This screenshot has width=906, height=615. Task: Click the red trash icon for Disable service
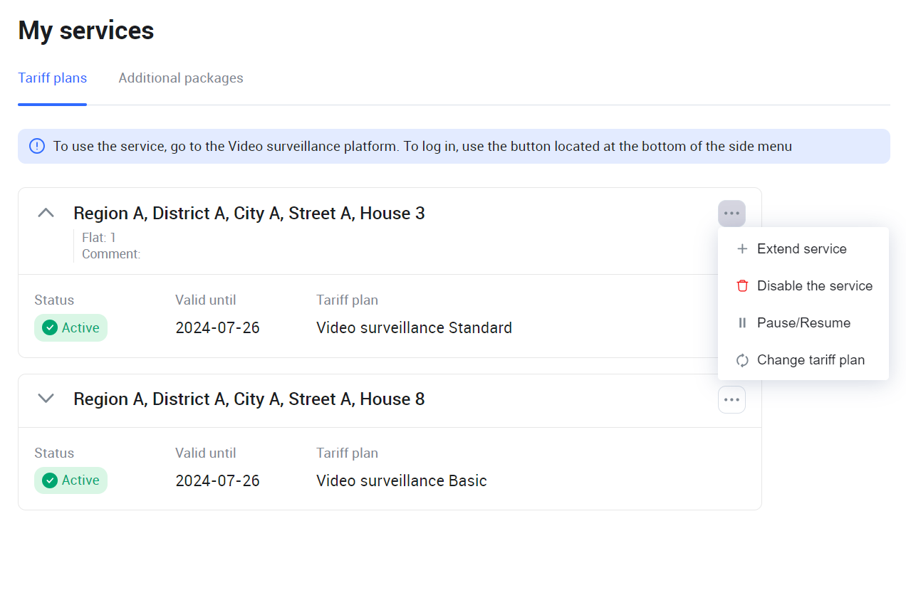point(742,286)
